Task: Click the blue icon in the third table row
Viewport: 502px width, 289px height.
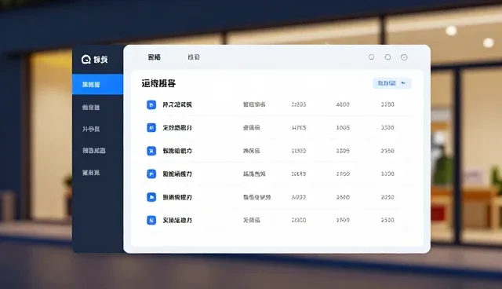Action: (151, 151)
